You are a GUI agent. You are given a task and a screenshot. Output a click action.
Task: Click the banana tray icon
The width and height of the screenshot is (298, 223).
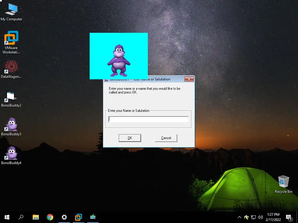[246, 217]
